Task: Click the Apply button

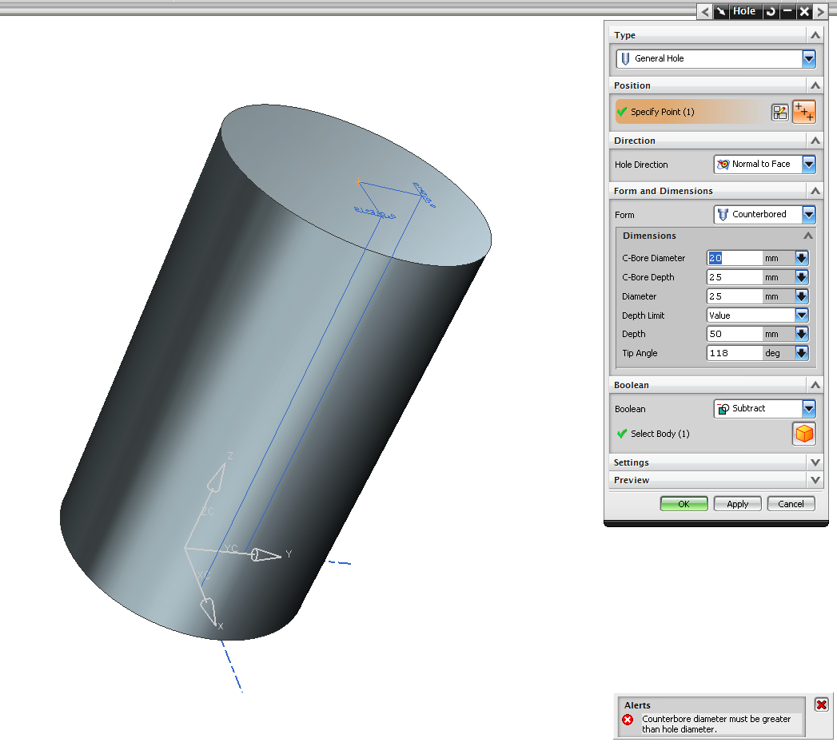Action: 737,504
